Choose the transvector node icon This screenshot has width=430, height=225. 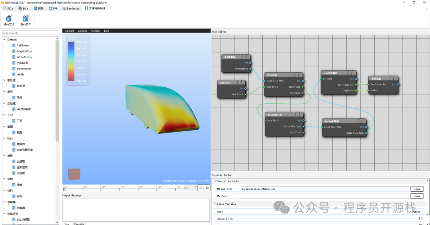point(14,69)
